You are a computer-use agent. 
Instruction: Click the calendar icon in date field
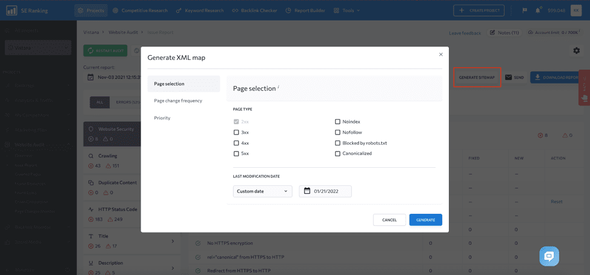point(307,191)
